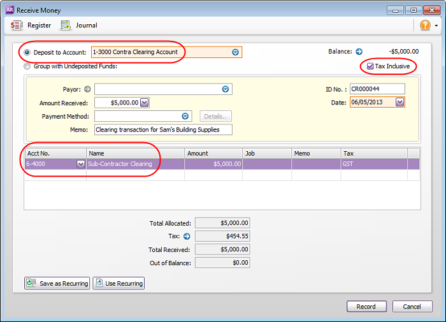Click the Memo text field
The width and height of the screenshot is (446, 322).
click(163, 129)
